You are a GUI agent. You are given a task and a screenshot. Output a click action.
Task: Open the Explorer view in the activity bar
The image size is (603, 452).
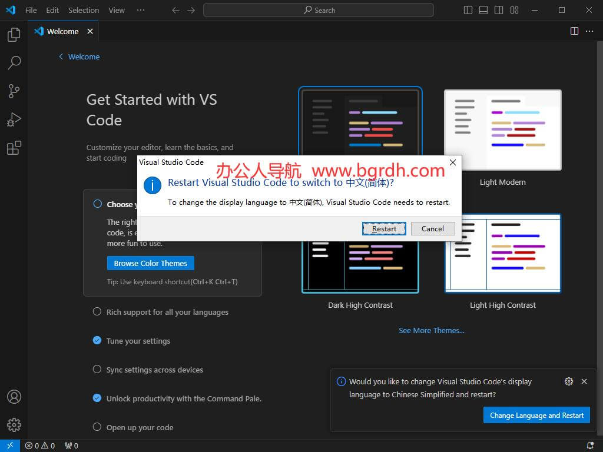[14, 34]
